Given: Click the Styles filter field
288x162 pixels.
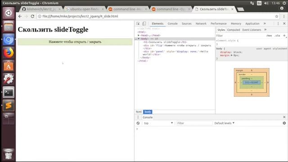Looking at the screenshot, I should [240, 36].
